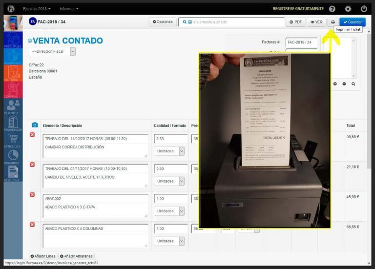
Task: Open the Ejercicio 2018 menu
Action: [x=37, y=9]
